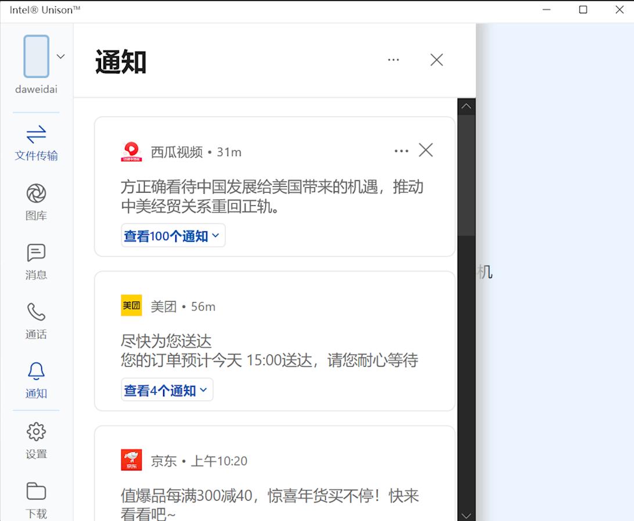Screen dimensions: 634x521
Task: Click the 西瓜视频 app icon
Action: click(131, 151)
